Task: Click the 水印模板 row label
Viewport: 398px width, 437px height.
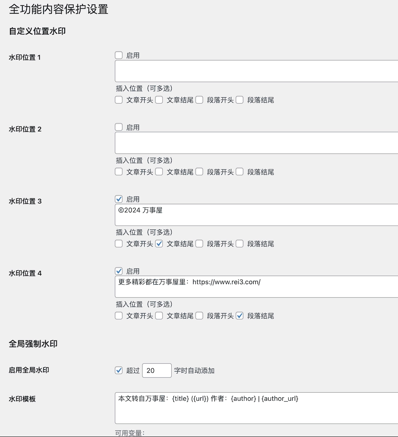Action: [22, 399]
